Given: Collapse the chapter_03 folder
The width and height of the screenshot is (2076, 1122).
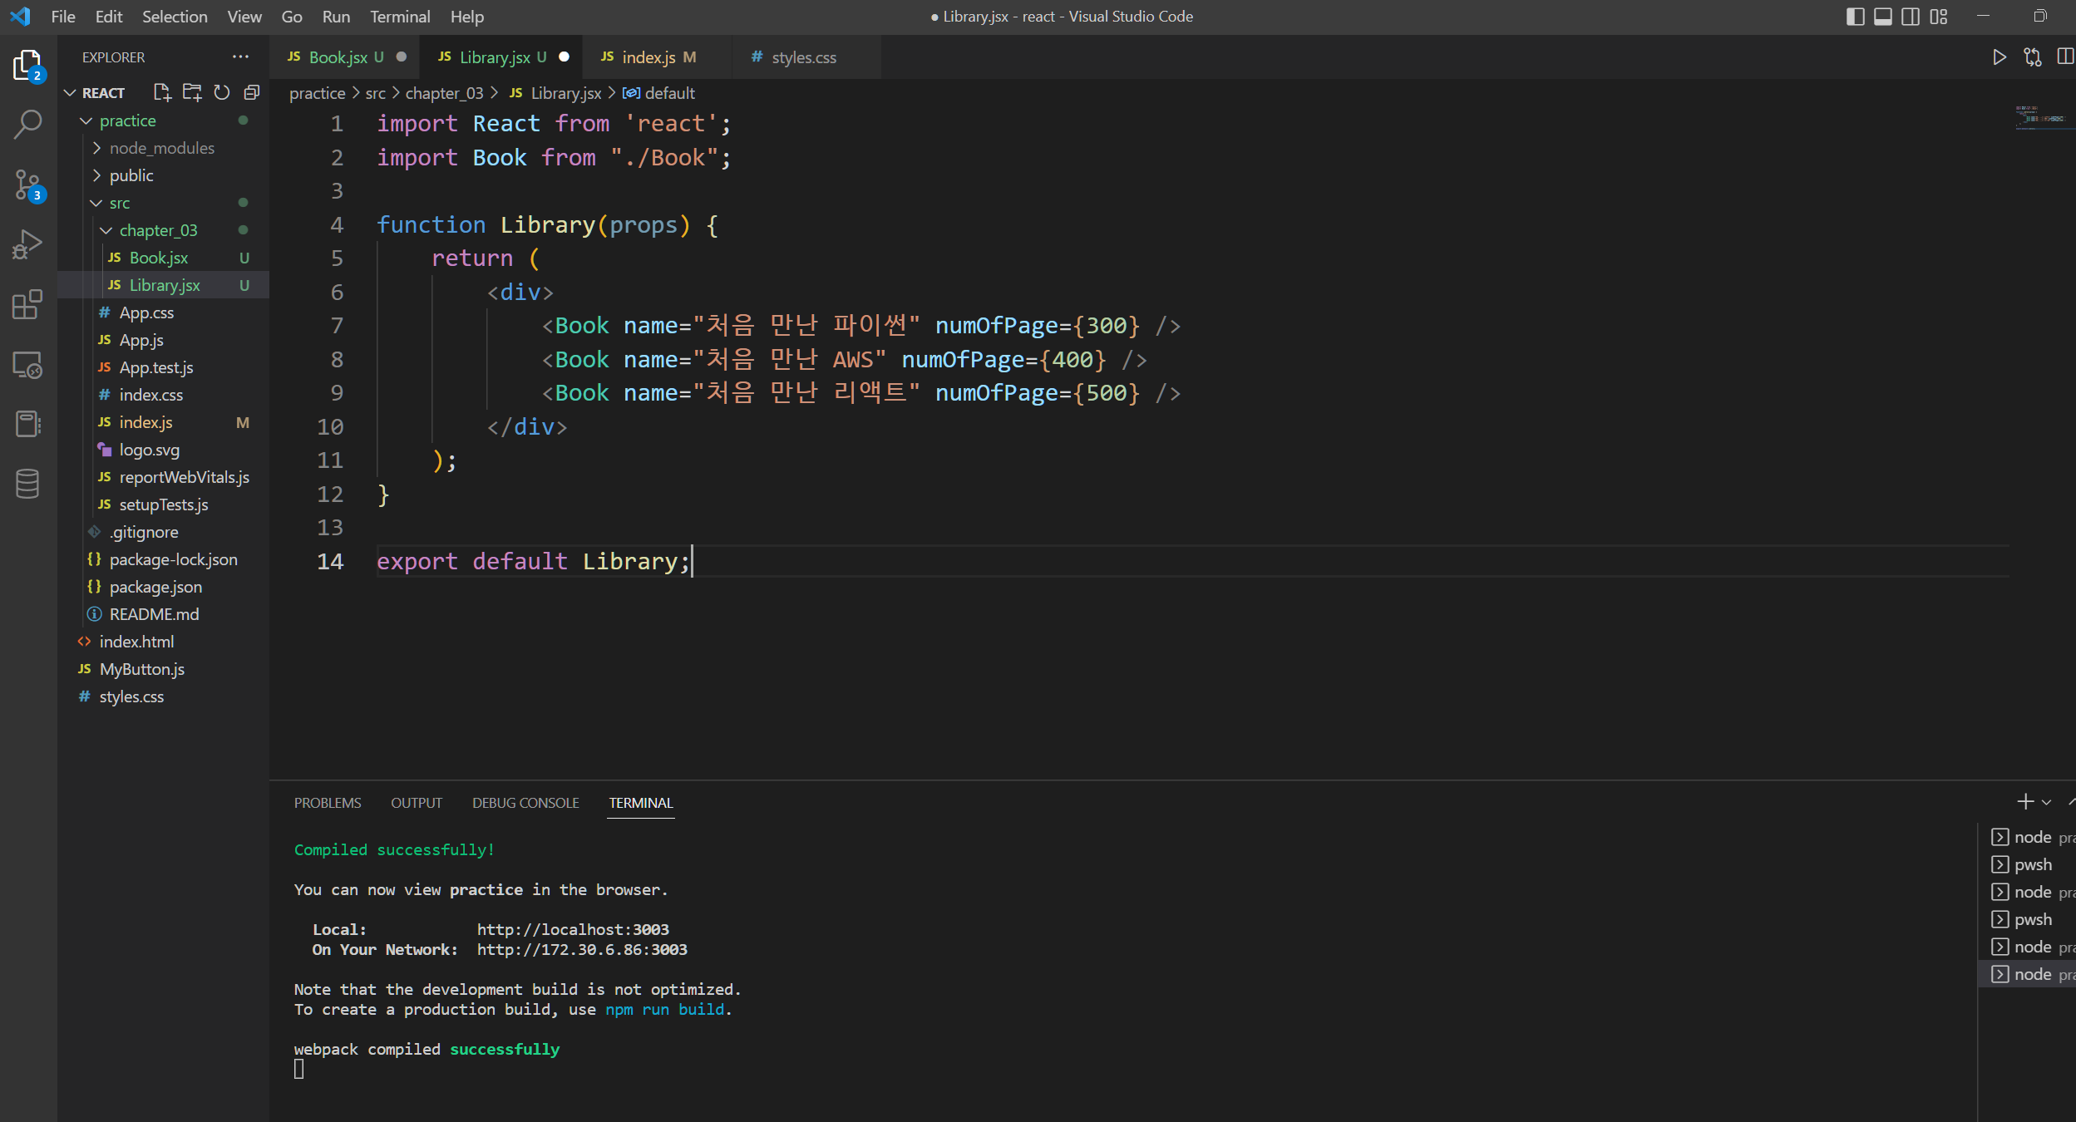Looking at the screenshot, I should [x=106, y=230].
